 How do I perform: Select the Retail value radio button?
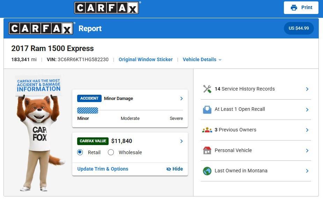click(x=80, y=152)
